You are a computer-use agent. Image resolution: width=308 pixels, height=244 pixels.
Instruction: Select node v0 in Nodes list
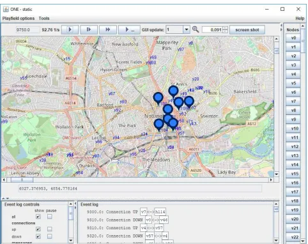point(293,38)
